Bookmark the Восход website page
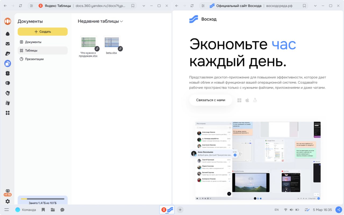344x215 pixels. coord(304,6)
